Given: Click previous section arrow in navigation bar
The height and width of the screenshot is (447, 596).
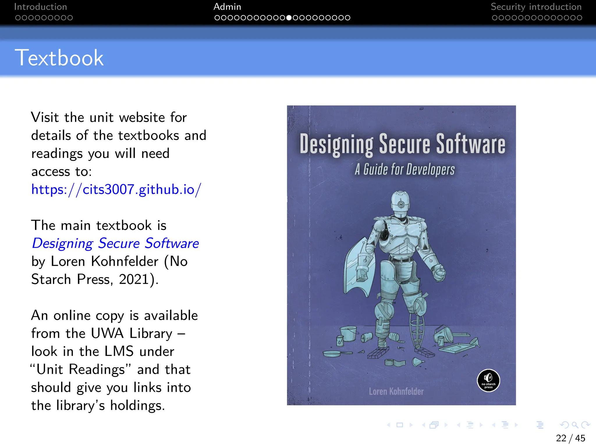Looking at the screenshot, I should point(494,425).
